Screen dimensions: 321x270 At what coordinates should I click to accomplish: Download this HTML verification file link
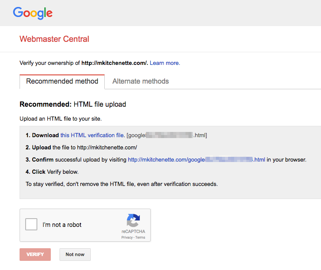tap(93, 135)
